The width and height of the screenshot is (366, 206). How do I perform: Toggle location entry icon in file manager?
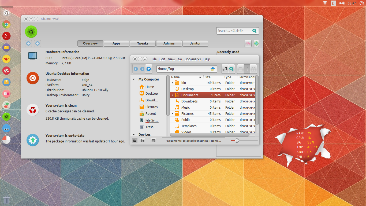click(225, 69)
